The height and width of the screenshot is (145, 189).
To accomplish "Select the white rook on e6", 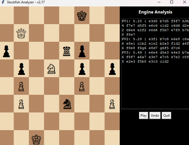I will pos(67,51).
